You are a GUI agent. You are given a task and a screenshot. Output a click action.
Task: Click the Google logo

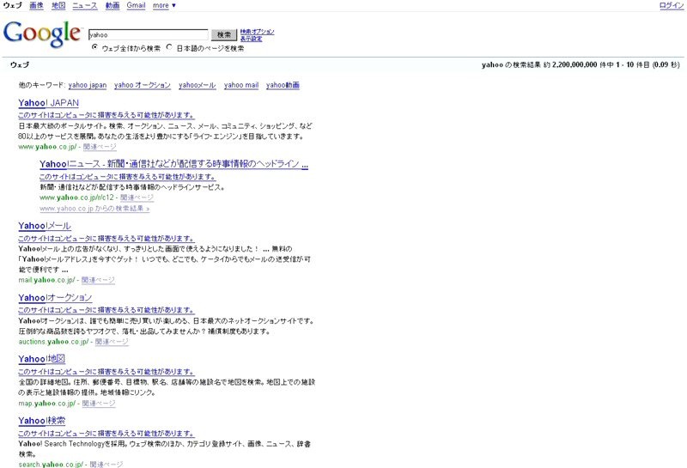(x=42, y=33)
